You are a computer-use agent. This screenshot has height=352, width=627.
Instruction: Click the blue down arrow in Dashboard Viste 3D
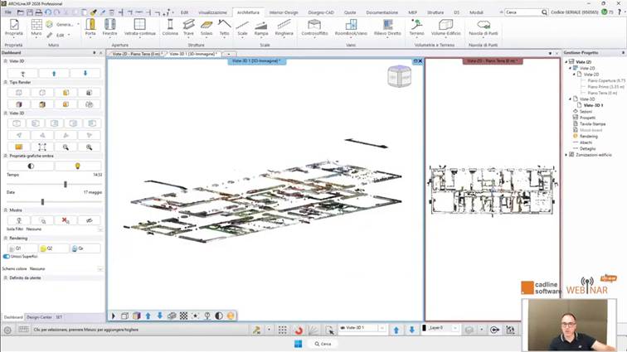[85, 73]
